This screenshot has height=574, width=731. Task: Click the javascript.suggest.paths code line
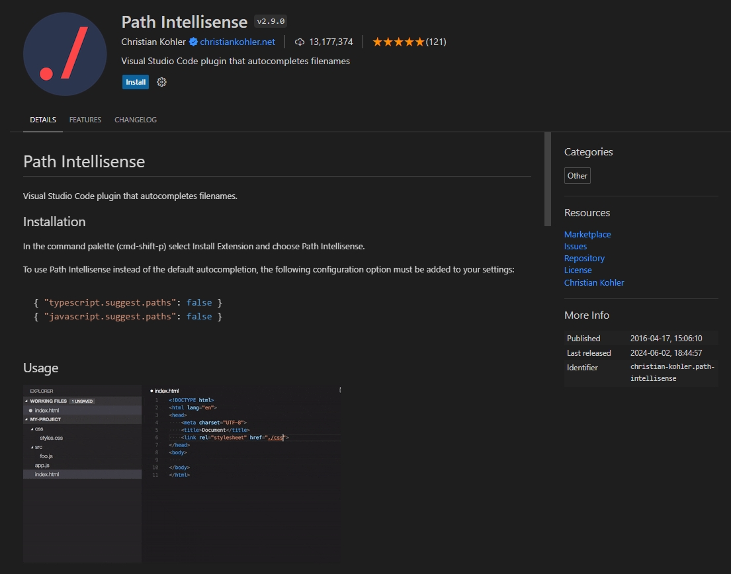128,316
